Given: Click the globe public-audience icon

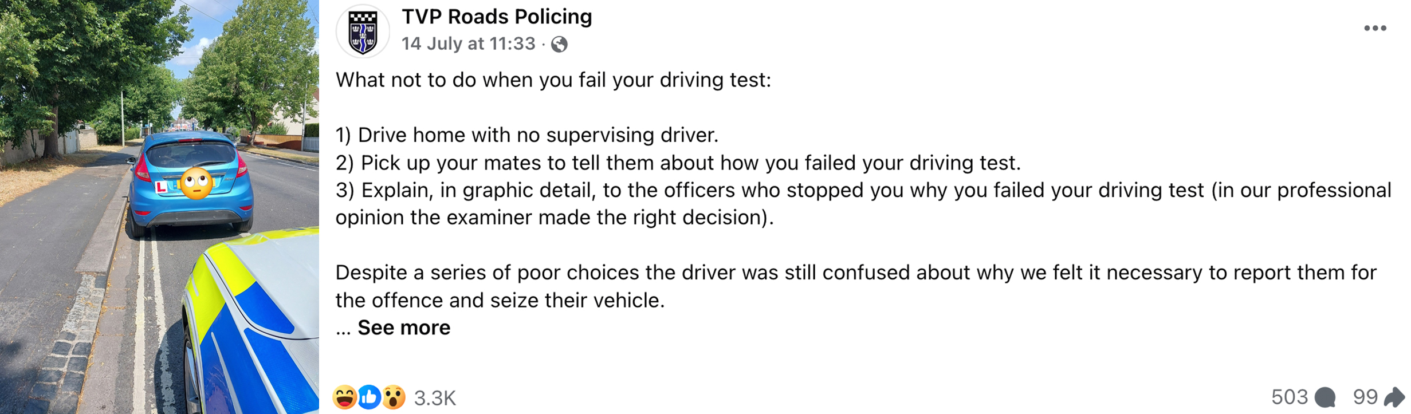Looking at the screenshot, I should (559, 44).
